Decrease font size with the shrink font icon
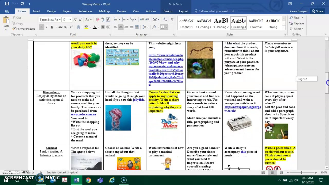The image size is (329, 185). pos(80,20)
